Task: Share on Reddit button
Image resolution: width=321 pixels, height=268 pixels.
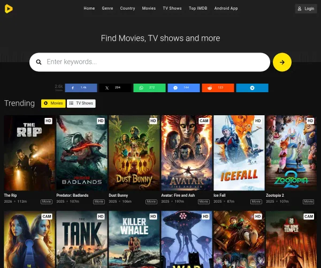Action: 218,88
